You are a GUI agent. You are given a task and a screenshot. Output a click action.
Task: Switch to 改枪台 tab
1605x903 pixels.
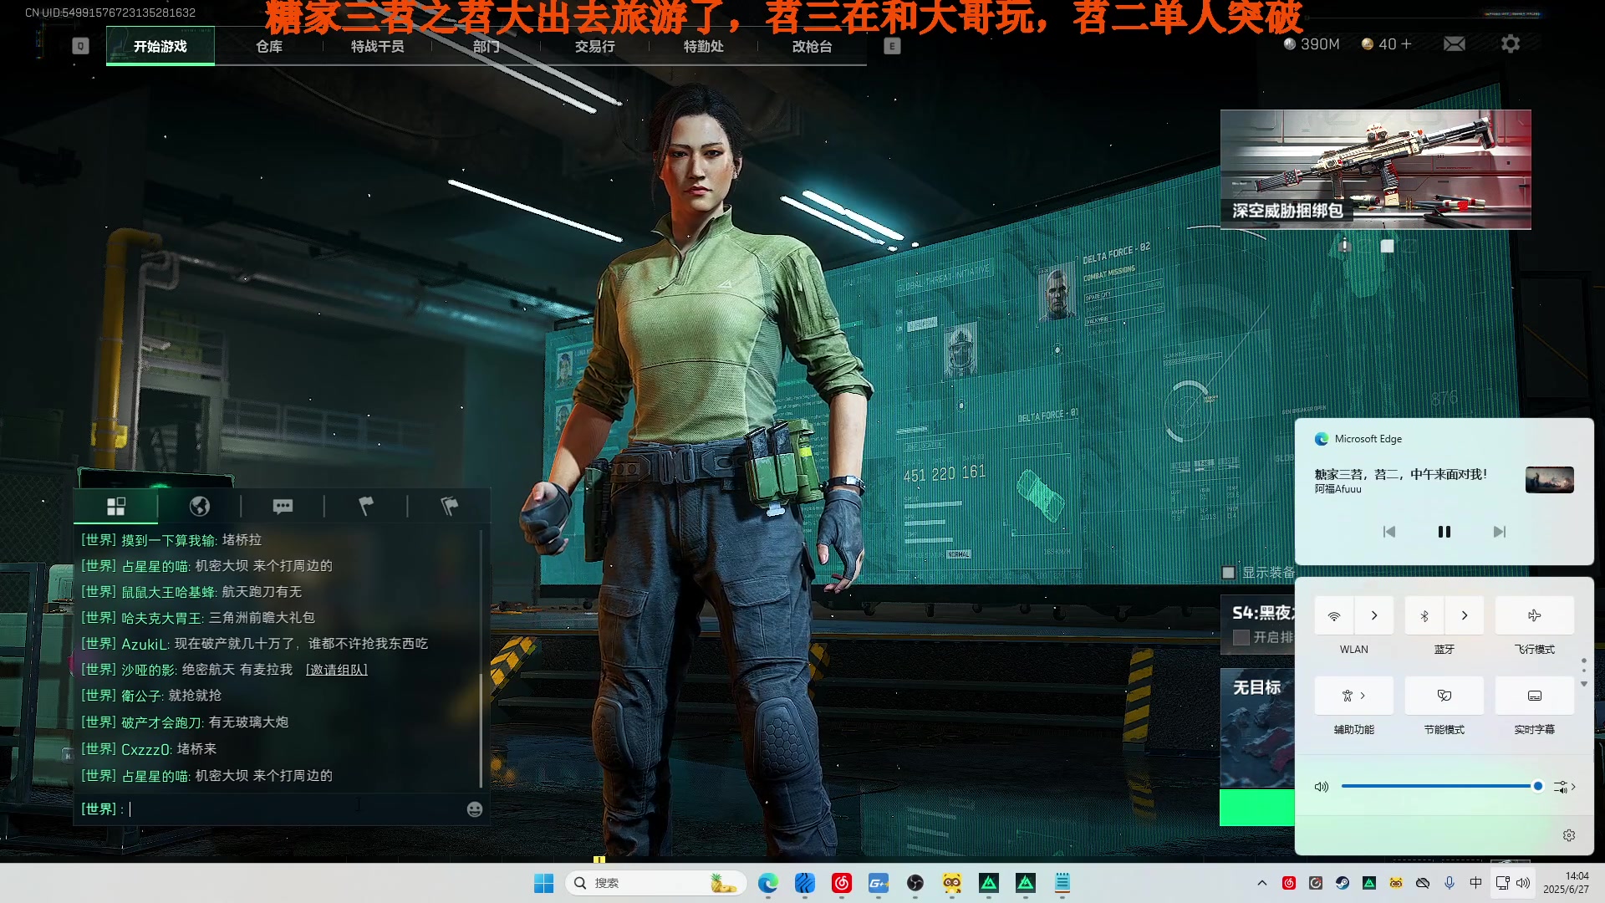(x=812, y=46)
